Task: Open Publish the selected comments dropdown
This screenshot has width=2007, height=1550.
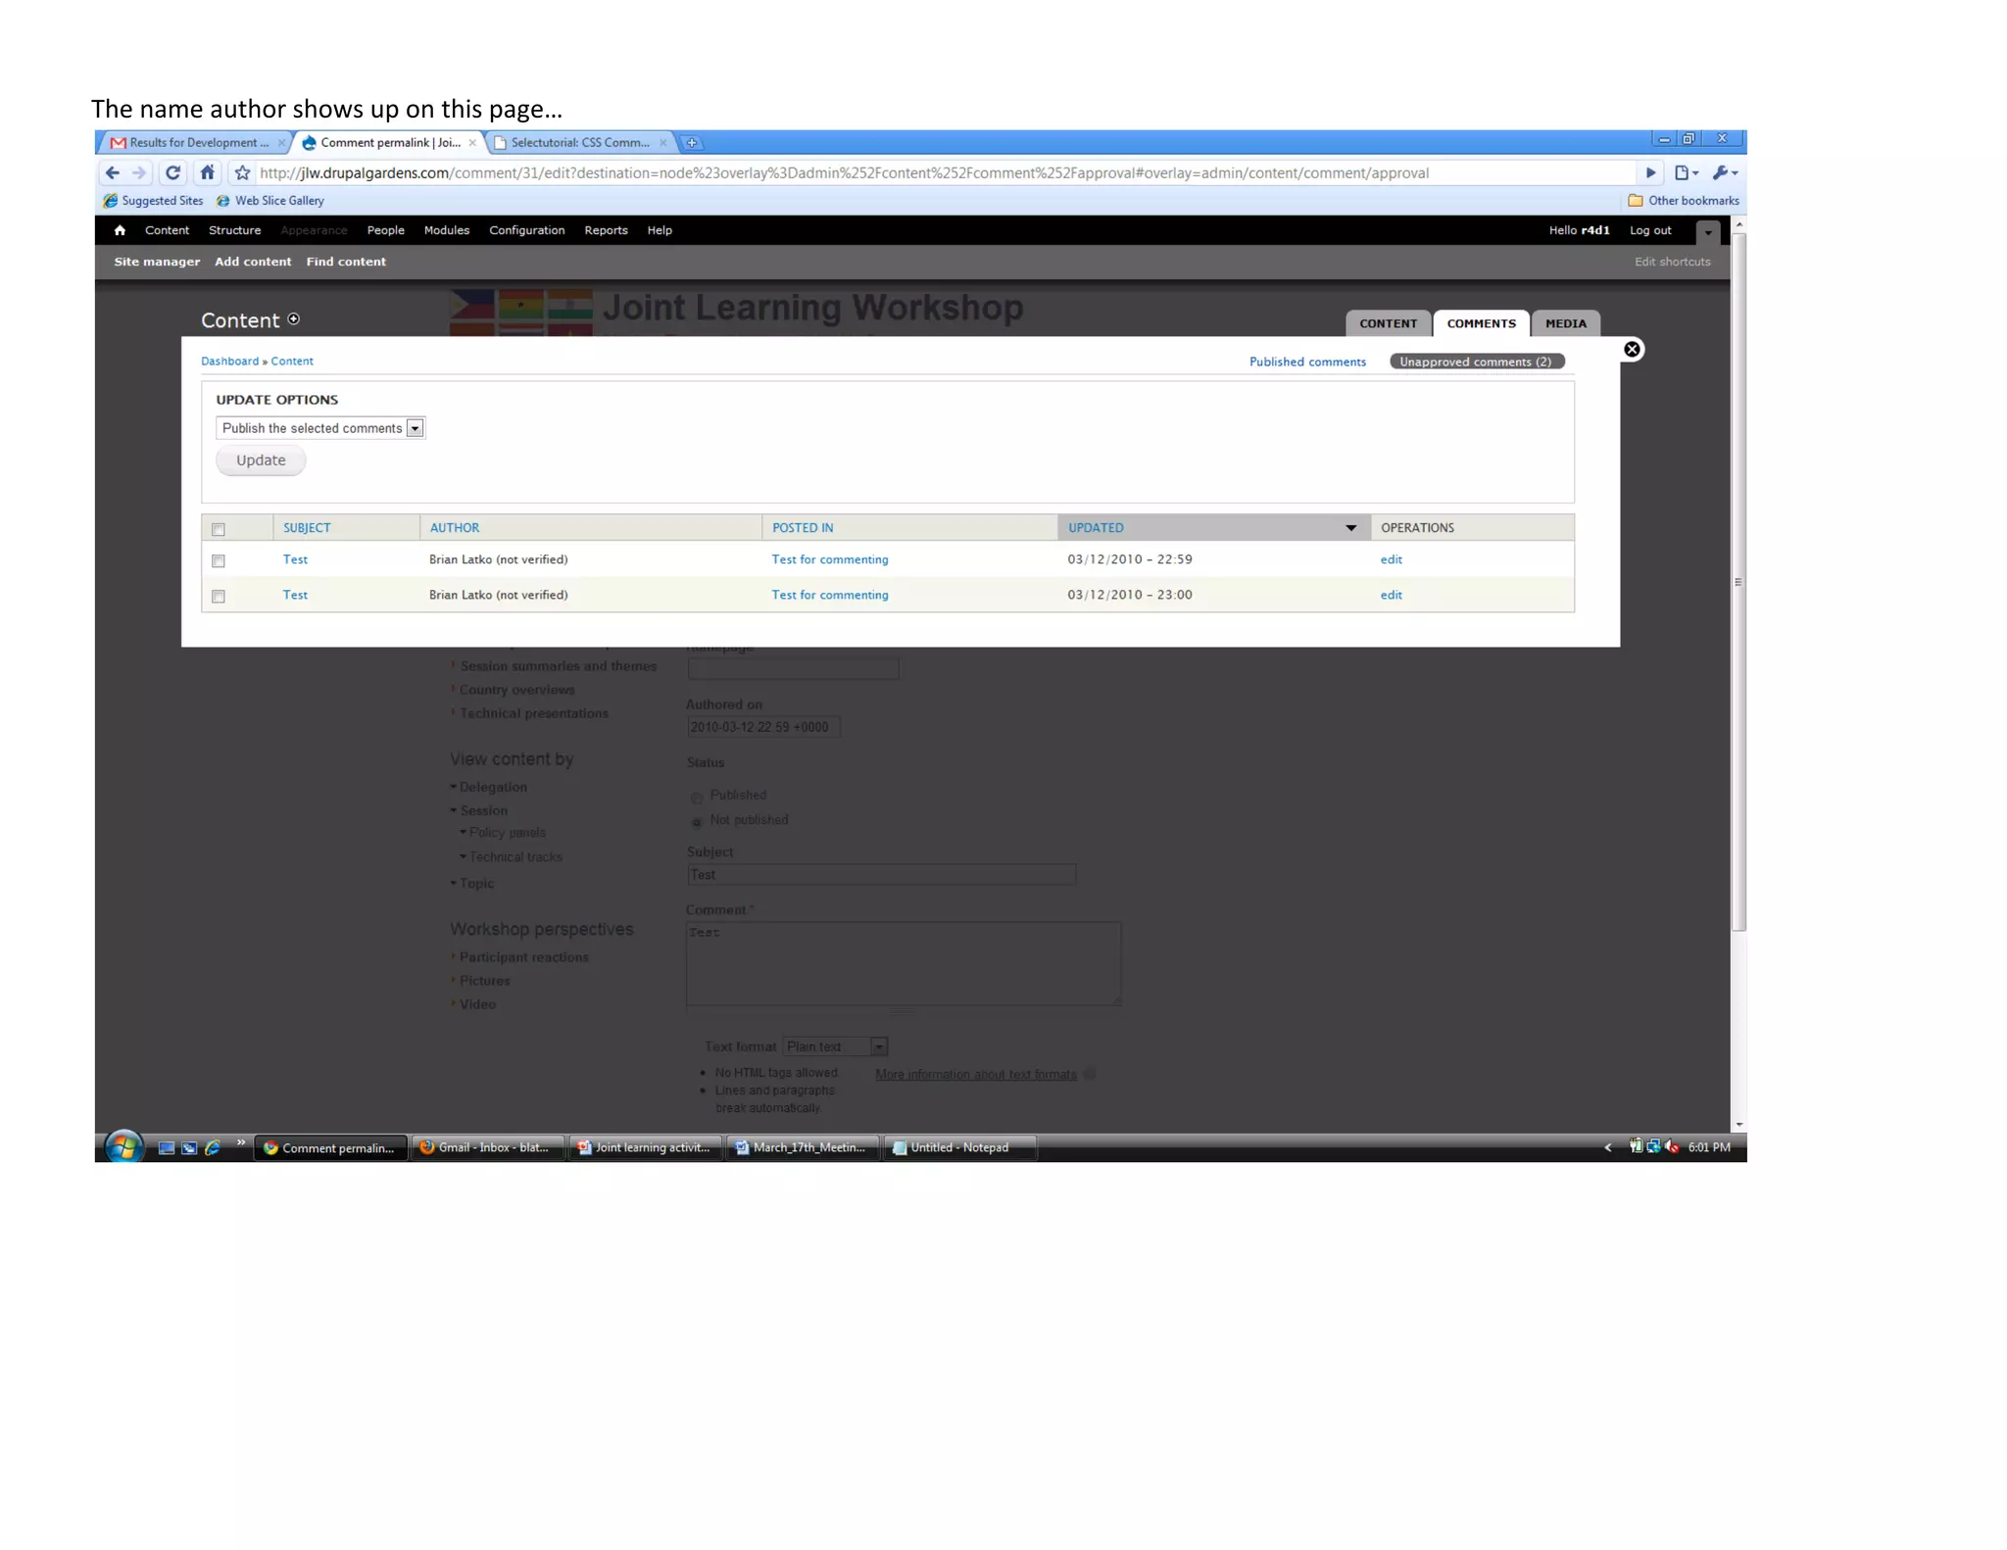Action: [x=319, y=428]
